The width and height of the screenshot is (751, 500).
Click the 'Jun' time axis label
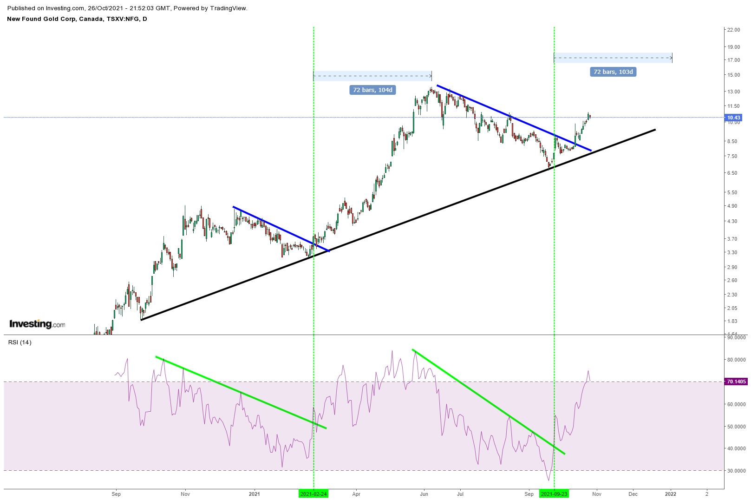(424, 494)
